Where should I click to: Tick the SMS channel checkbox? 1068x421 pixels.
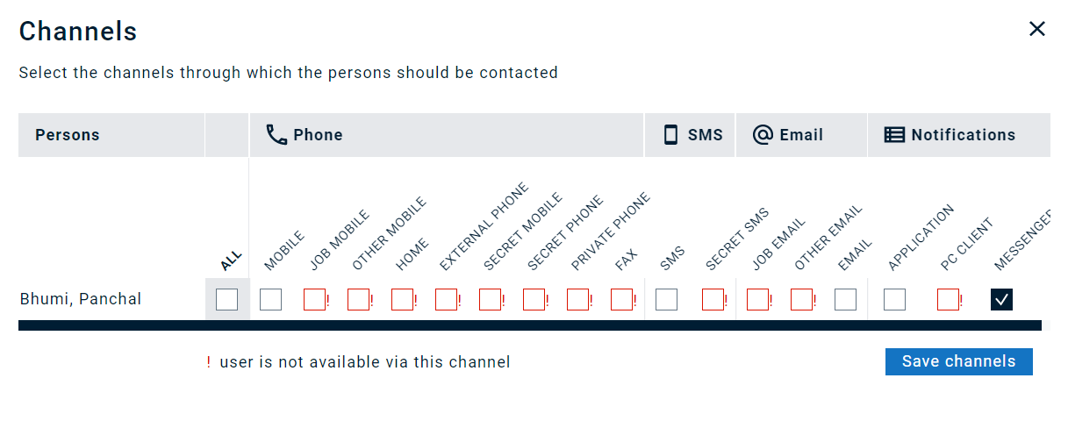pyautogui.click(x=666, y=300)
